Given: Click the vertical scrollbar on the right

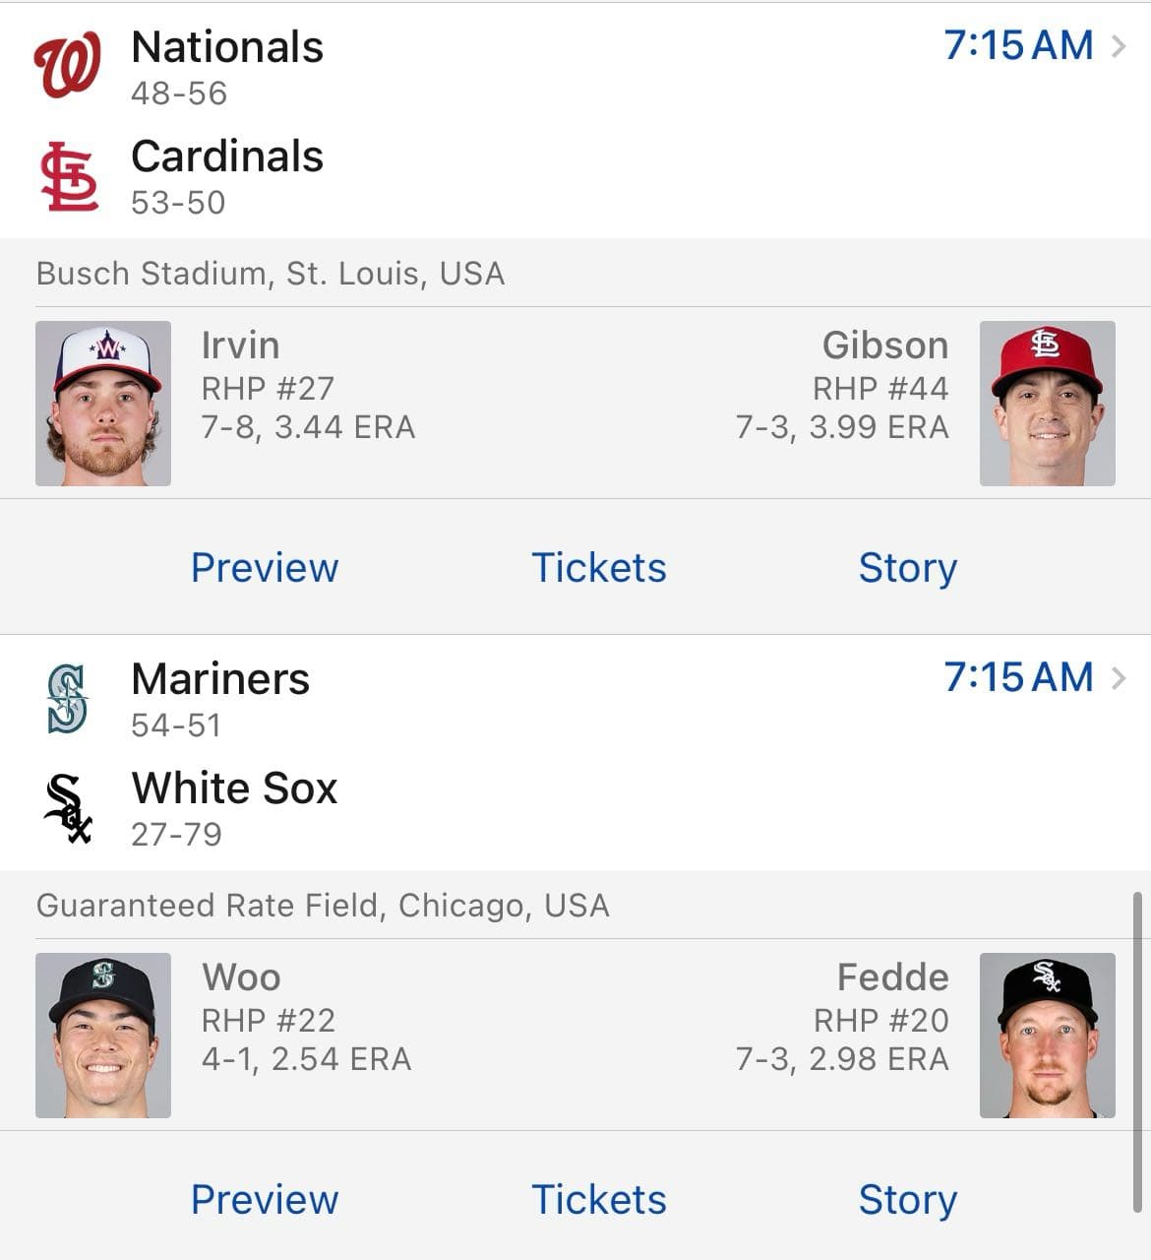Looking at the screenshot, I should tap(1137, 1053).
